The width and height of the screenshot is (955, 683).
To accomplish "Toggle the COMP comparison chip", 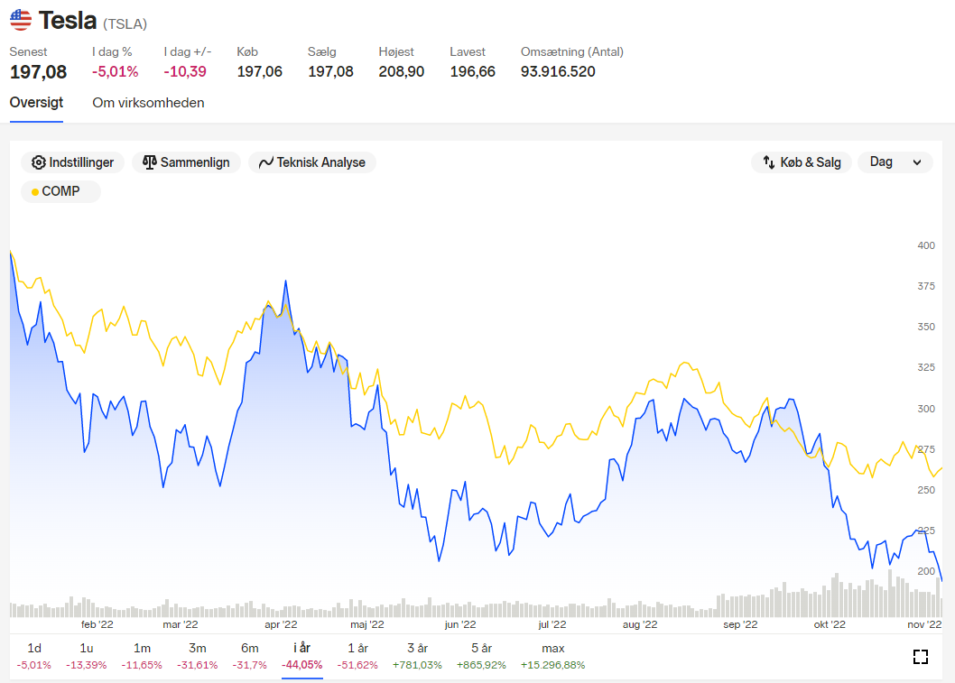I will click(x=60, y=191).
